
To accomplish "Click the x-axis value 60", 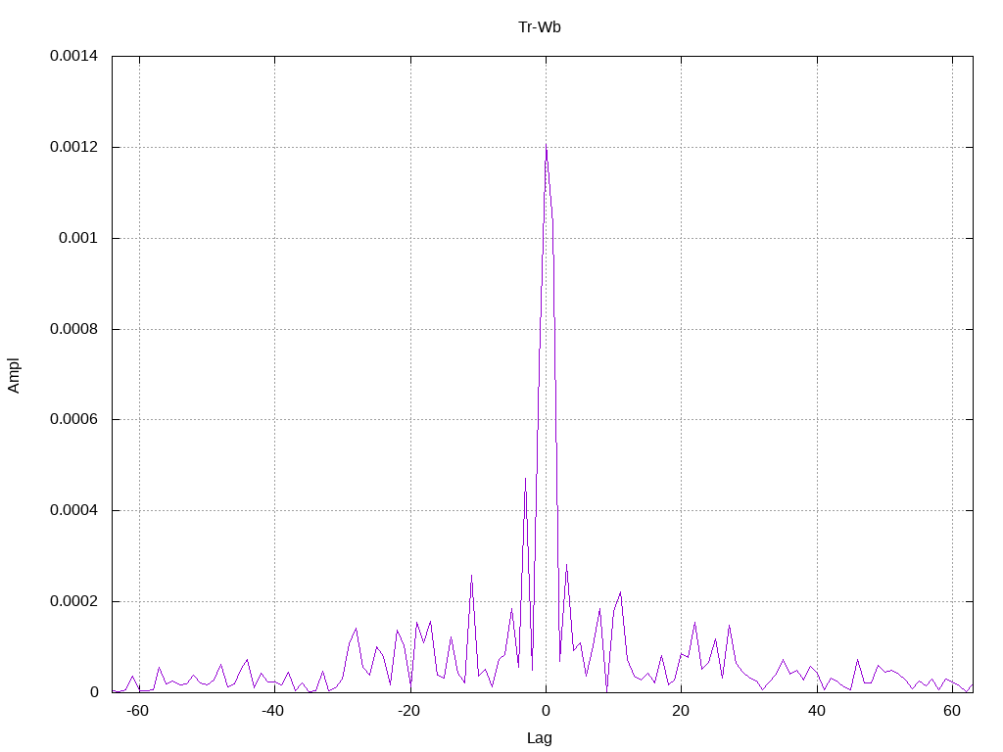I will click(x=952, y=711).
